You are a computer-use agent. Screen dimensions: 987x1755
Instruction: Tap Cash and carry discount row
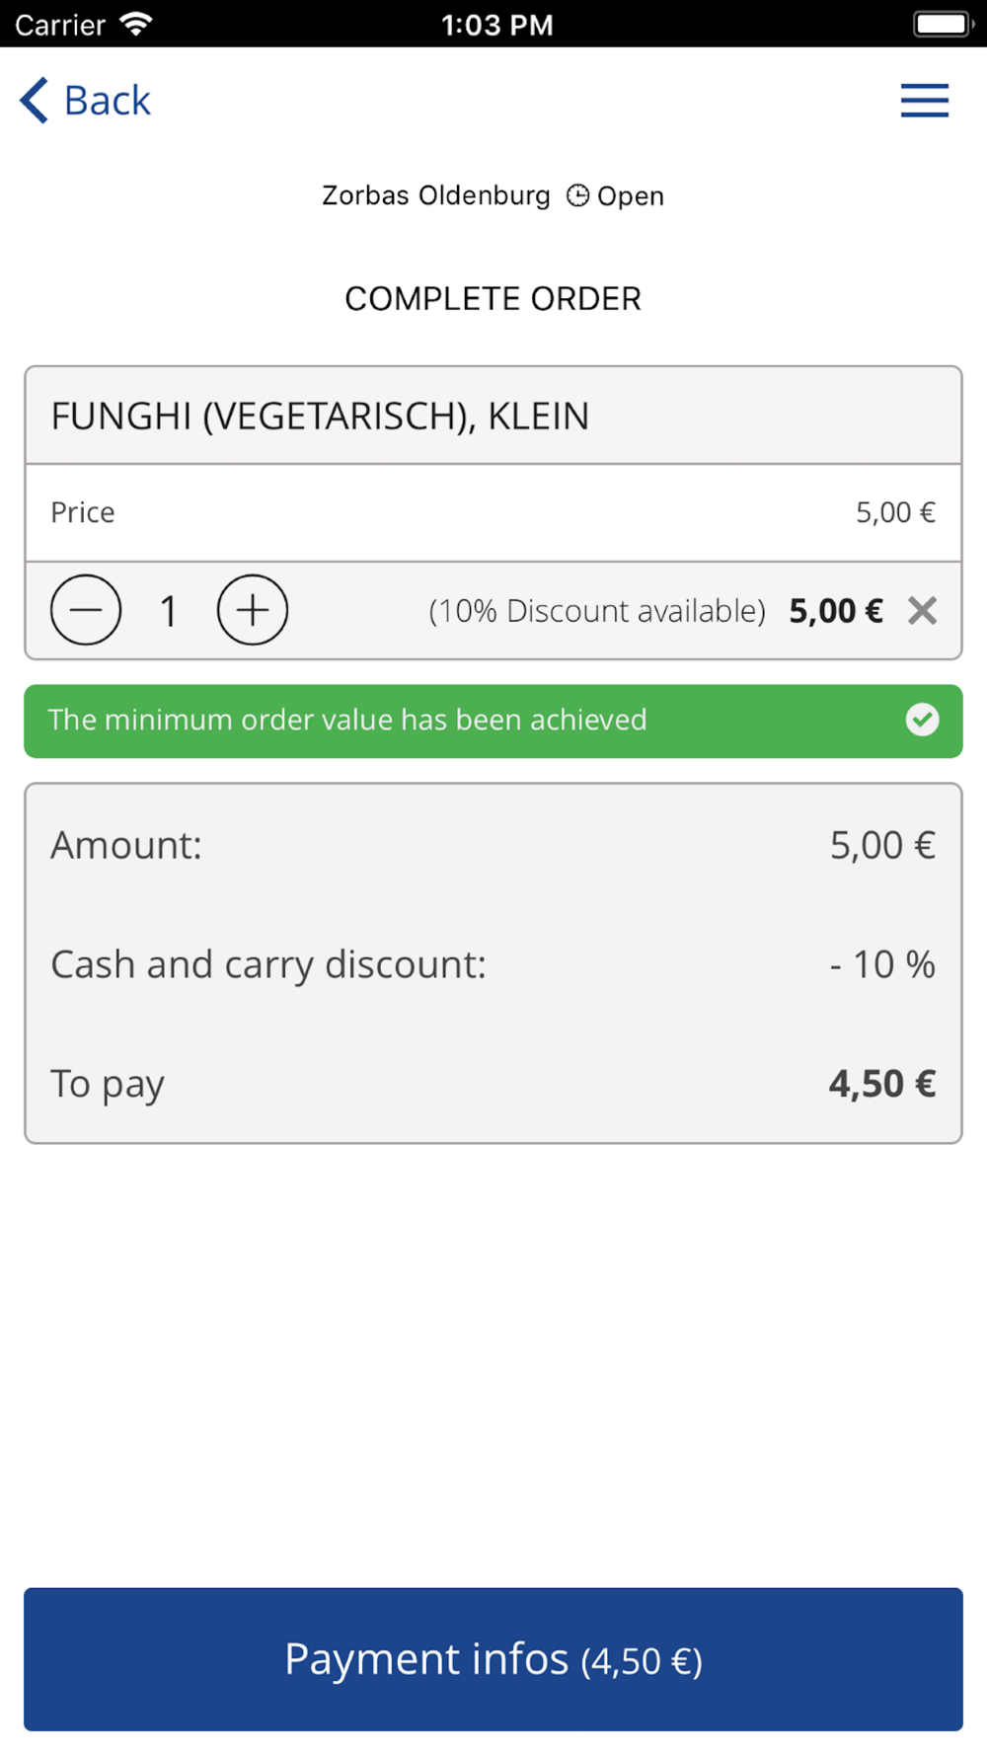[493, 964]
